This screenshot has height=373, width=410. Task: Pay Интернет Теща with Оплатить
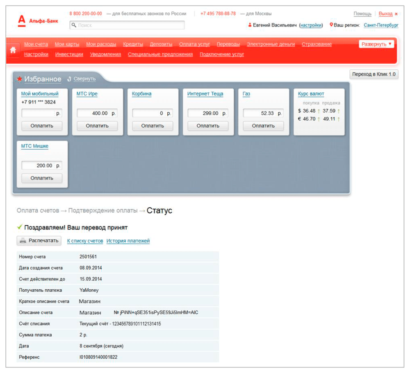[208, 126]
